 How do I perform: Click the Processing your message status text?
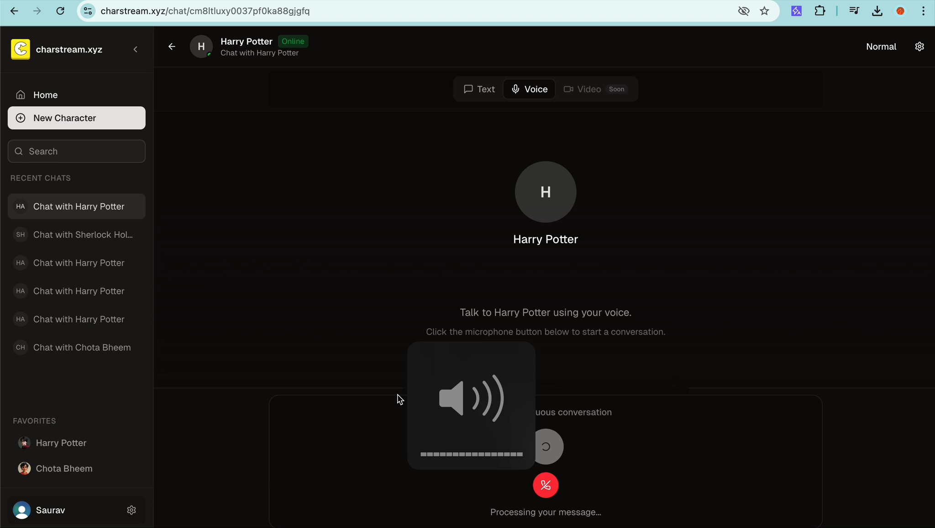(x=546, y=512)
